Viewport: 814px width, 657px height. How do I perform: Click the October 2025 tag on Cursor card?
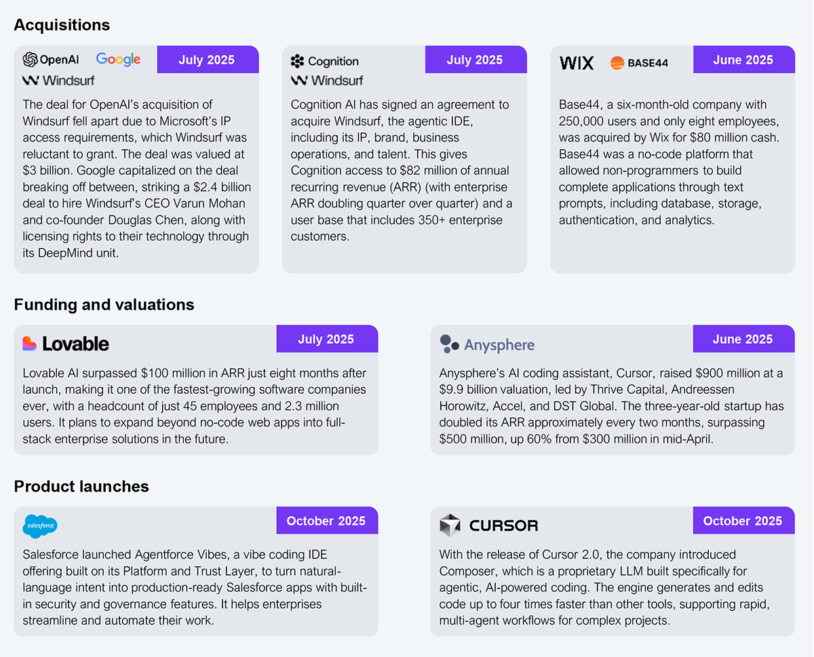coord(743,521)
